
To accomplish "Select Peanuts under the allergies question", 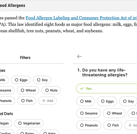I will pyautogui.click(x=89, y=125).
